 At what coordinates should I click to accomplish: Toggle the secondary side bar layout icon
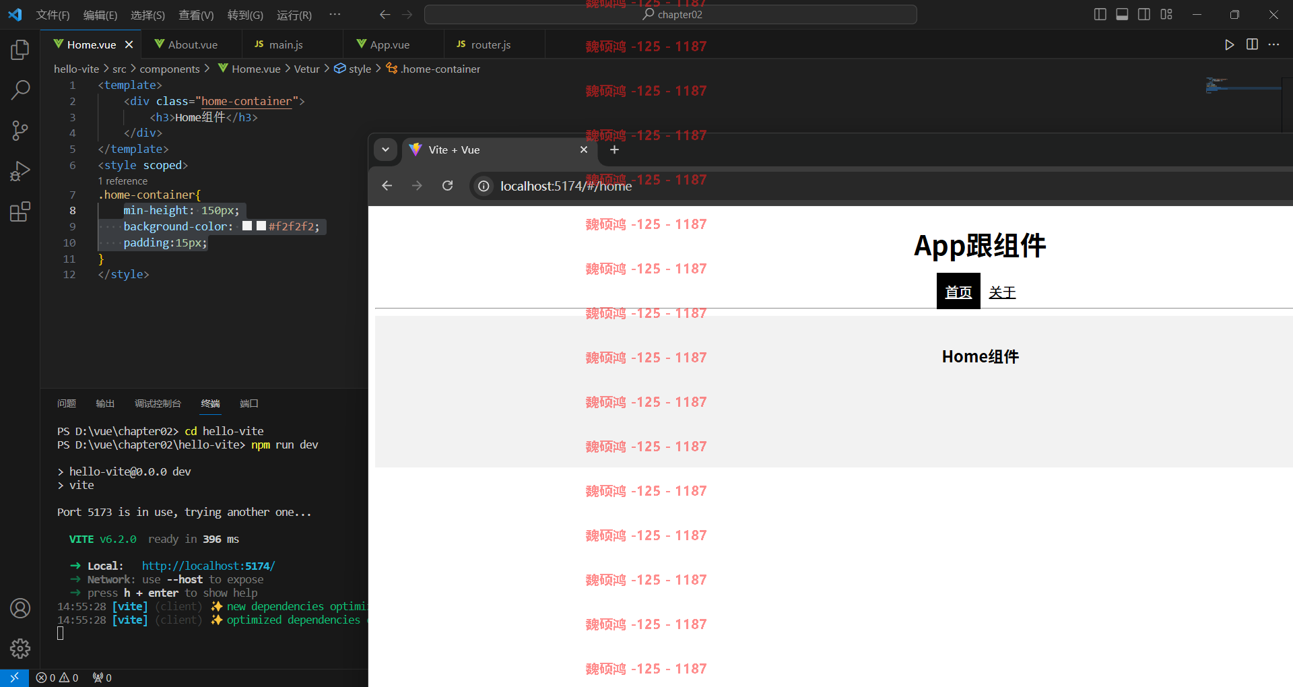coord(1144,14)
